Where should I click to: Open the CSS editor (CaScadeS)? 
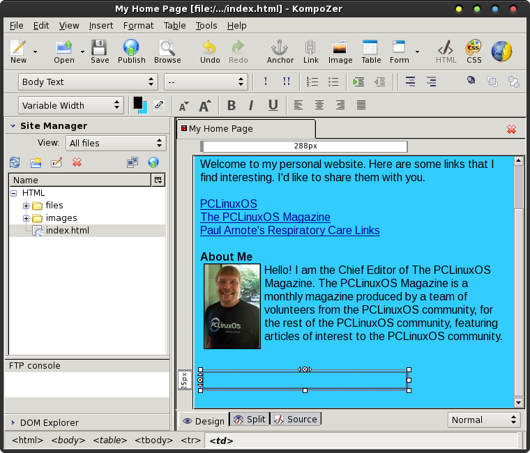(x=474, y=52)
